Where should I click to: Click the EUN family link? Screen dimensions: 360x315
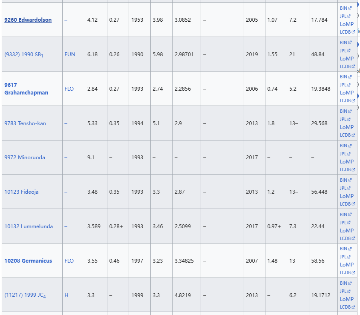point(69,54)
